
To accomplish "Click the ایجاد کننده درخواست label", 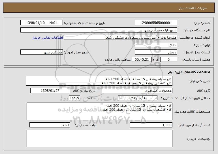I will 194,38.
